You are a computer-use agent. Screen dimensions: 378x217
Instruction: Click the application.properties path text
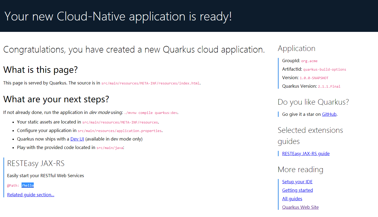click(120, 131)
